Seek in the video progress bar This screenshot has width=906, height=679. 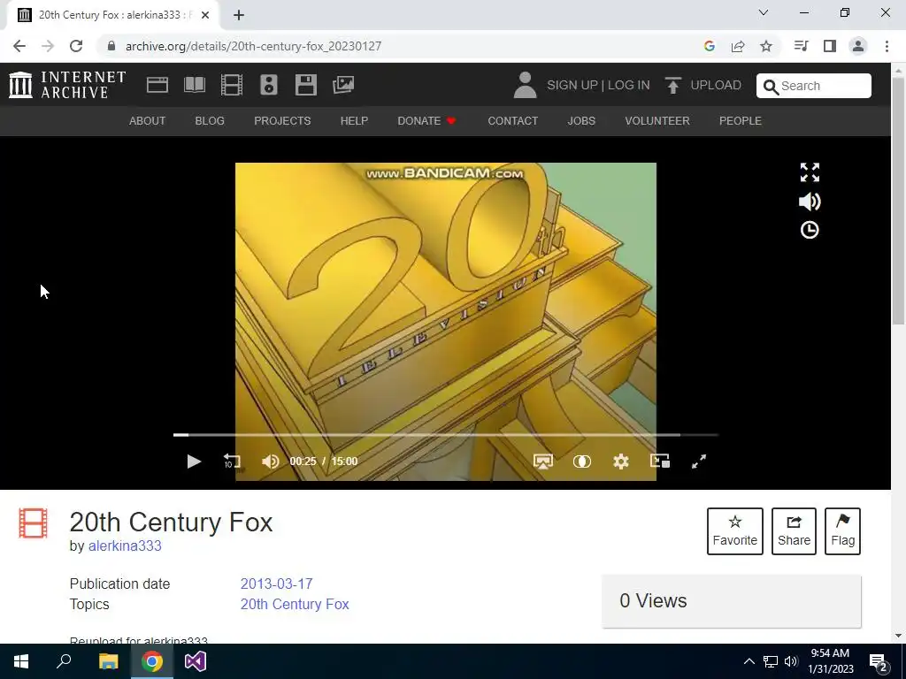click(x=445, y=435)
